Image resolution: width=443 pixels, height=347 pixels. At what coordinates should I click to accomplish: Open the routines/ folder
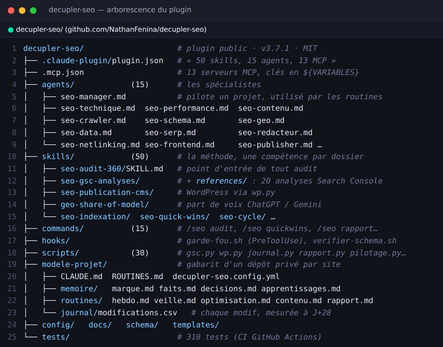pos(82,300)
